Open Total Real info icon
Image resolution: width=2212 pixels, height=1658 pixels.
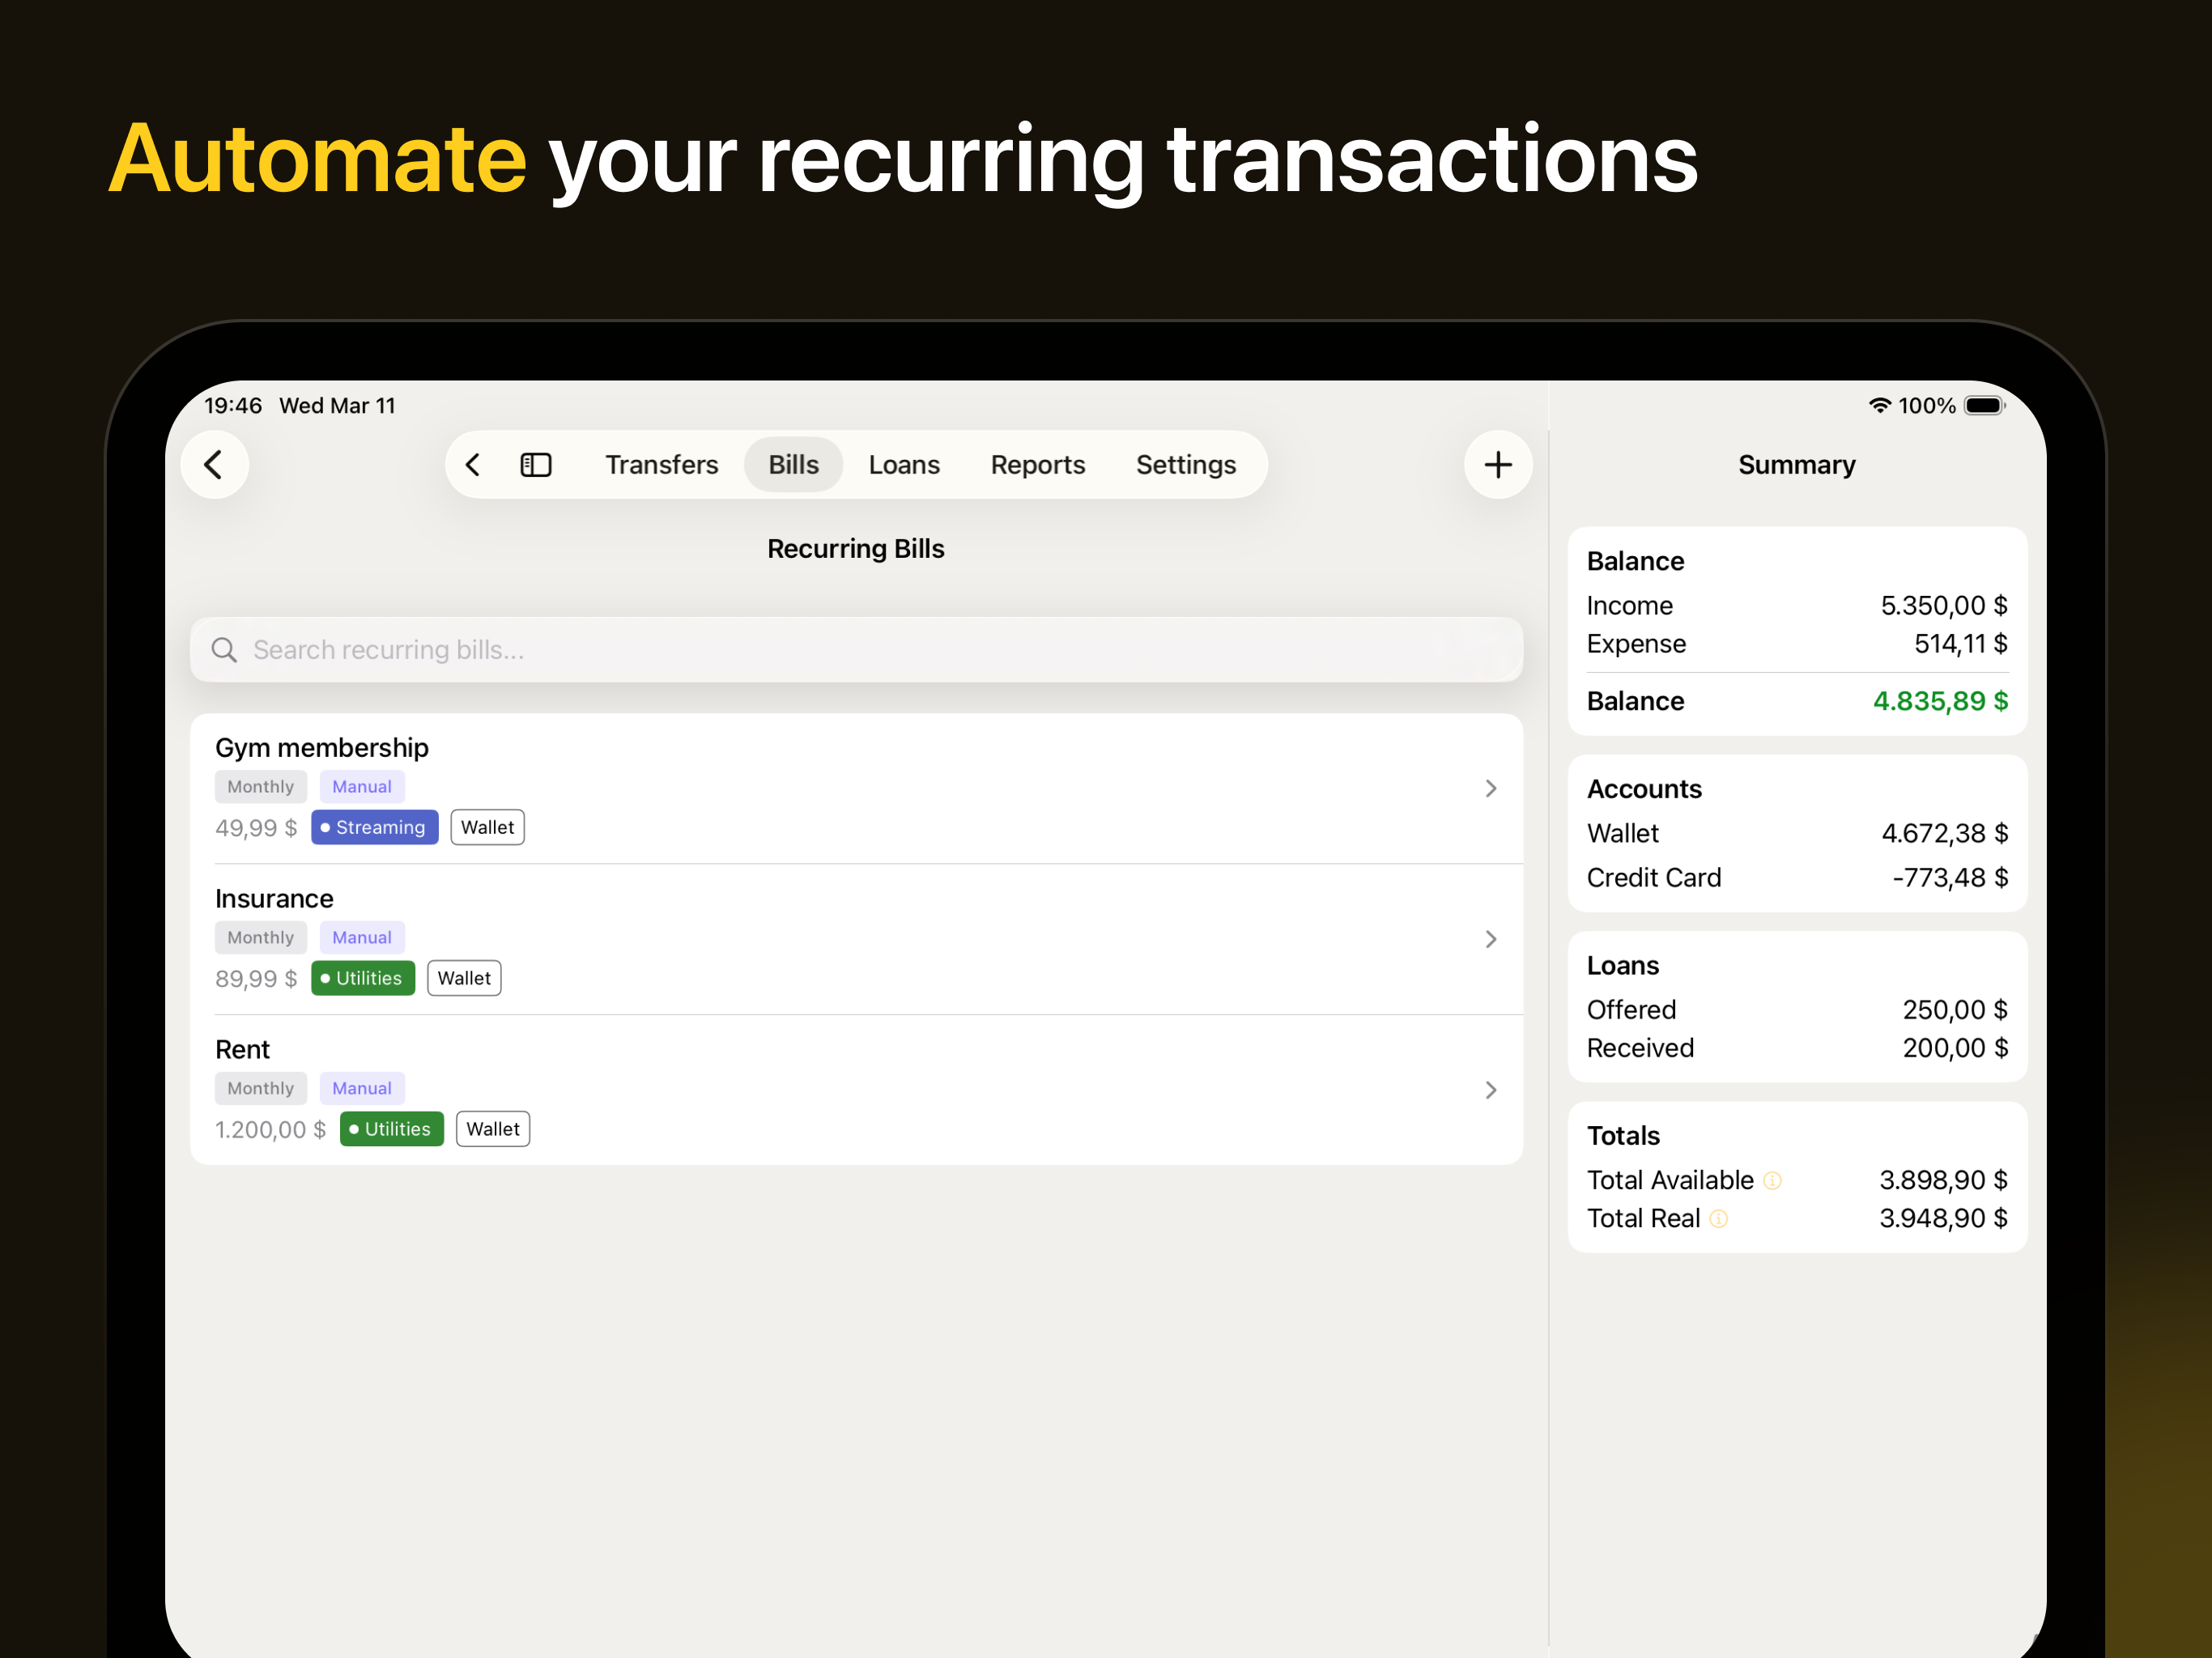point(1718,1218)
